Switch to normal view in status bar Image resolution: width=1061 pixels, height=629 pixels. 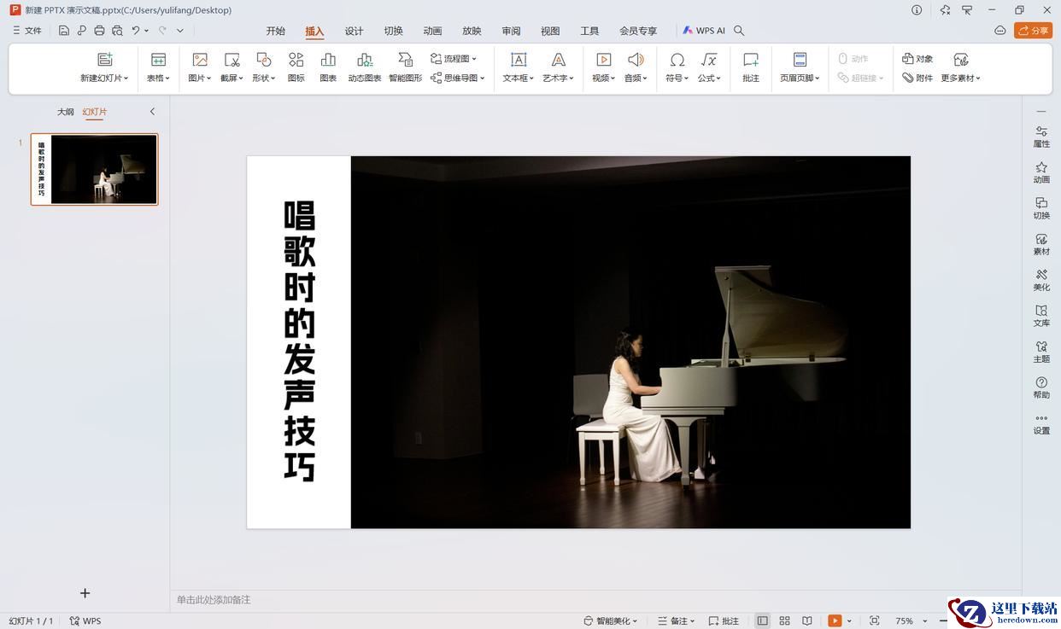click(x=762, y=620)
